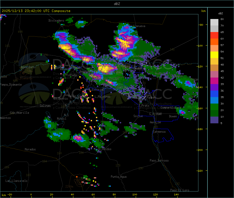Click the Cda_Amarilla location label
The height and width of the screenshot is (198, 234).
point(19,113)
